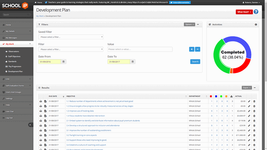
Task: Sort results by Objective column
Action: 127,96
